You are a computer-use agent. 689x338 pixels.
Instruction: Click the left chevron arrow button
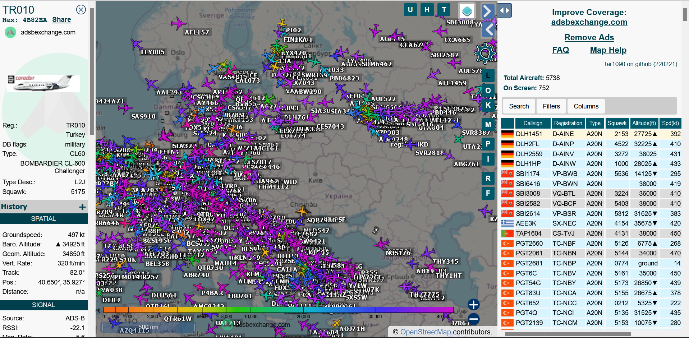488,29
